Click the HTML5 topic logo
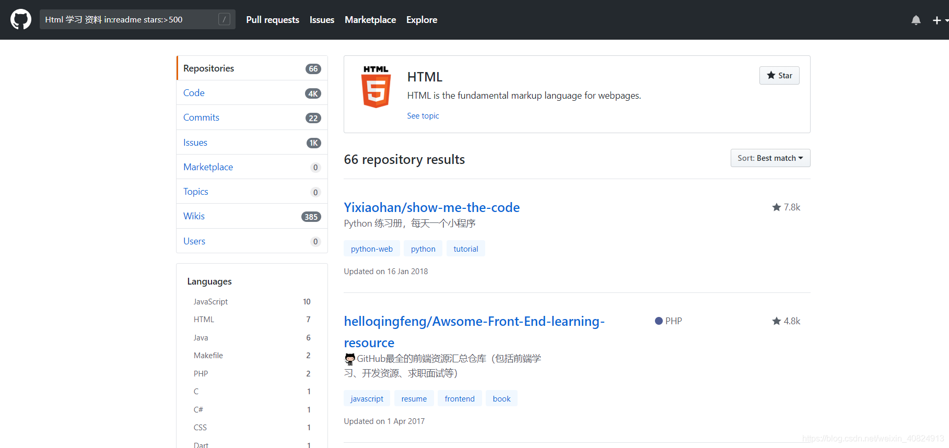This screenshot has height=448, width=949. pyautogui.click(x=376, y=87)
